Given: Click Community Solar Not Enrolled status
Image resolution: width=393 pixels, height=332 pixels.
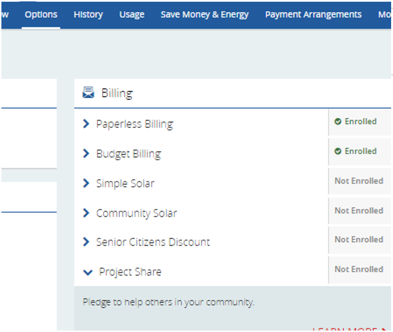Looking at the screenshot, I should coord(358,211).
